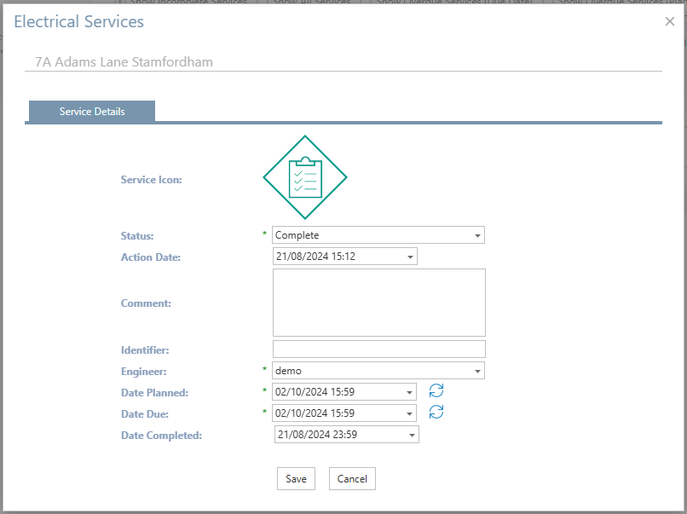The width and height of the screenshot is (687, 514).
Task: Click the Date Due text value
Action: (337, 413)
